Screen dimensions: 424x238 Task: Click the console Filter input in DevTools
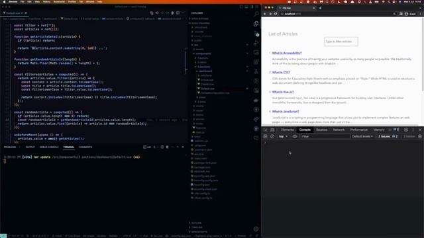coord(325,137)
